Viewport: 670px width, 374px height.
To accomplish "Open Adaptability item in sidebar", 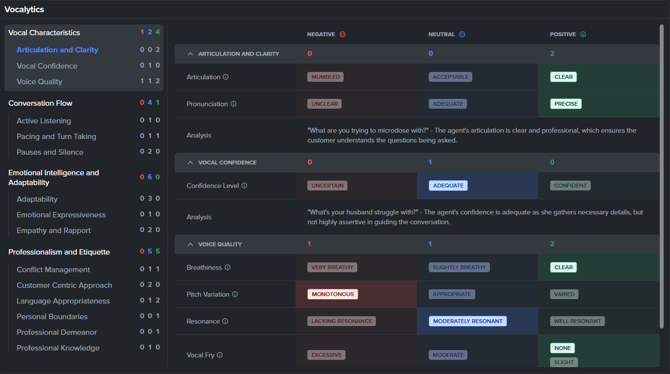I will [x=37, y=199].
